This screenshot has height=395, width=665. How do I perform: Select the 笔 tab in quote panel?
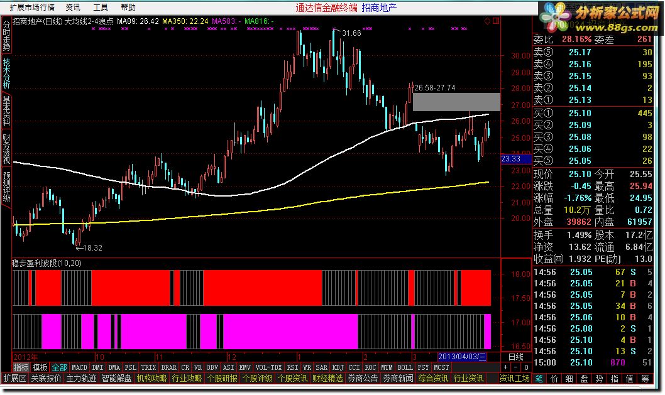(x=539, y=379)
